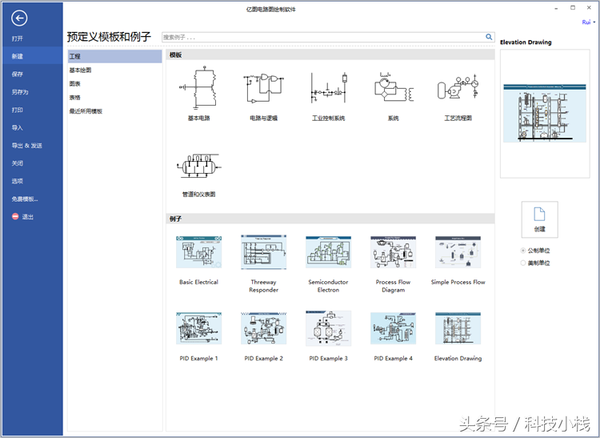
Task: Click the 关闭 menu item
Action: point(31,163)
